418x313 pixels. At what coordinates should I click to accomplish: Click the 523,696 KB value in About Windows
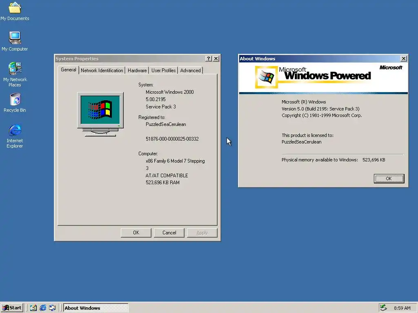point(374,160)
